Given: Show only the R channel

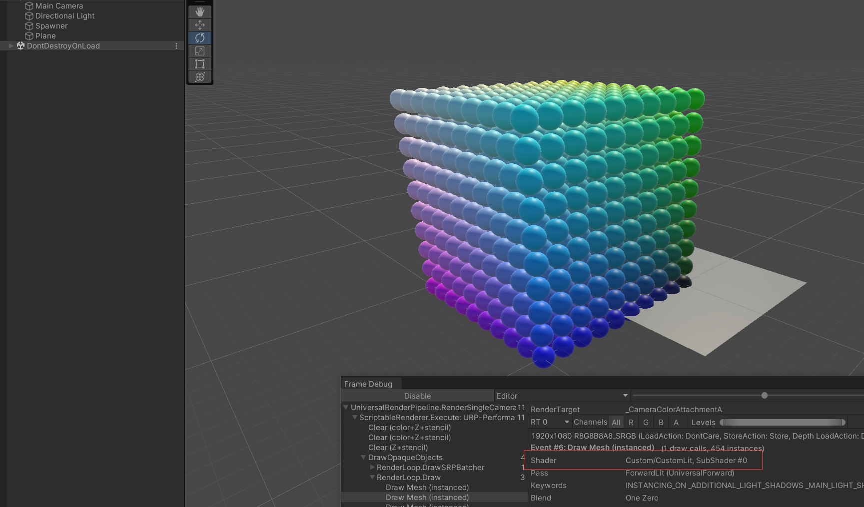Looking at the screenshot, I should (x=631, y=422).
